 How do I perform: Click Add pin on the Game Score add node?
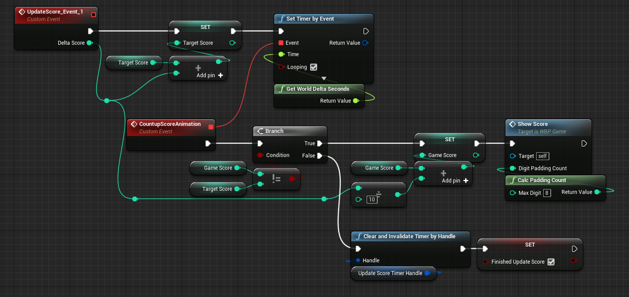[x=455, y=181]
